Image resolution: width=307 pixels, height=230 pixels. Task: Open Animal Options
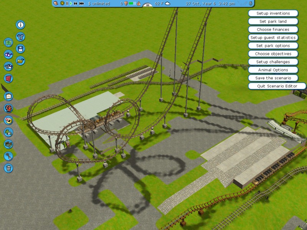[x=273, y=70]
